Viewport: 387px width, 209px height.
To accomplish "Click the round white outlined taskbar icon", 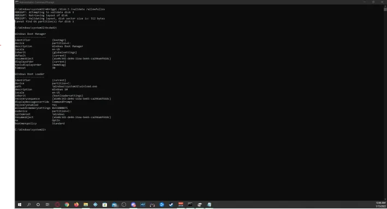I will coord(124,205).
